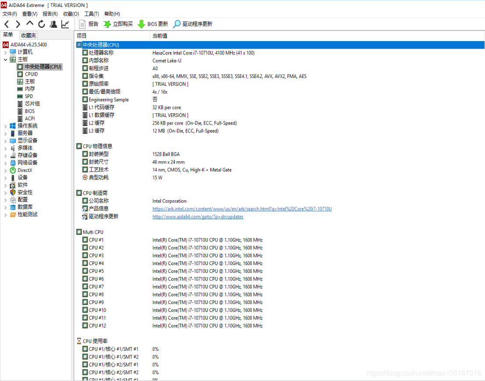Select the AIDA64 v6.25.5400 root node icon
Screen dimensions: 485x381
pos(6,45)
